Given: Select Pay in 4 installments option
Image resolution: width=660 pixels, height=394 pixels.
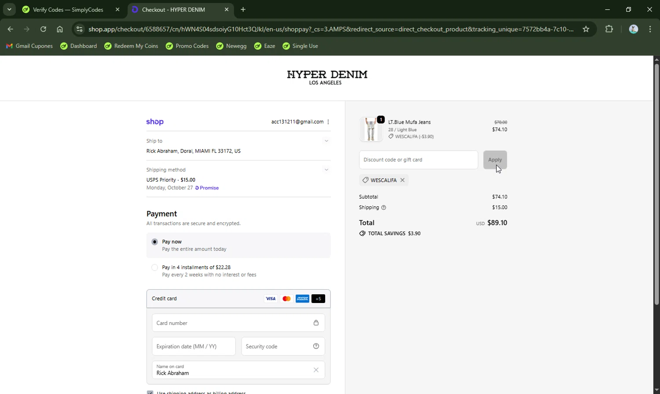Looking at the screenshot, I should [x=154, y=267].
